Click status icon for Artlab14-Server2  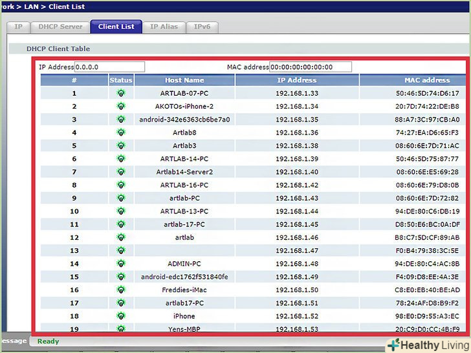coord(120,172)
